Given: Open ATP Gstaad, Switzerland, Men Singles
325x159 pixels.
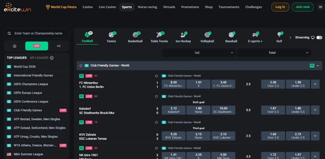Looking at the screenshot, I should click(x=40, y=128).
